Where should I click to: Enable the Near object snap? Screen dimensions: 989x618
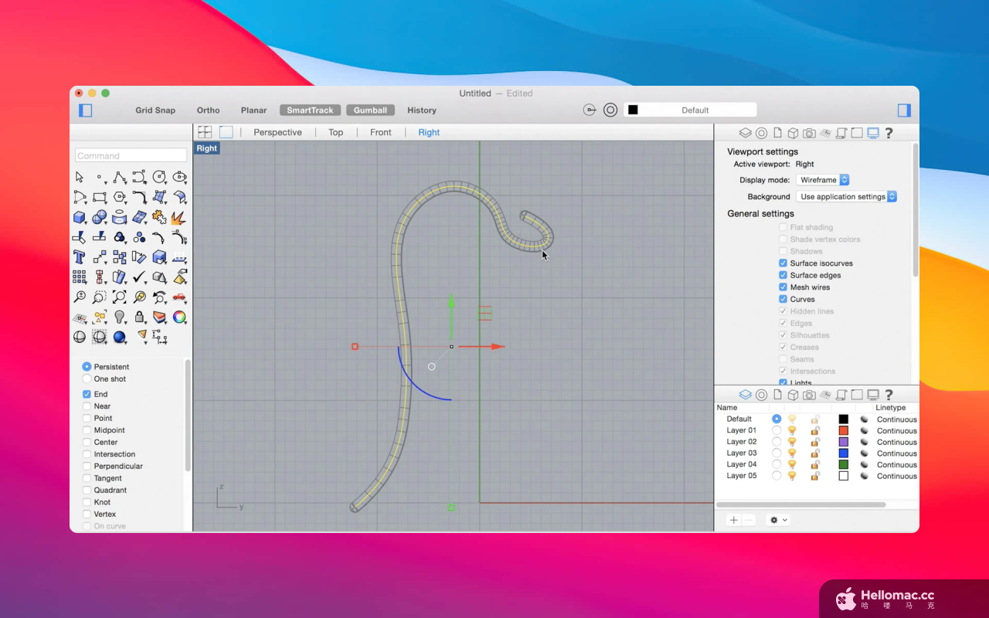(87, 406)
